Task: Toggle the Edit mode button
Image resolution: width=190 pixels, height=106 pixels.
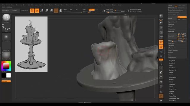Action: 32,11
